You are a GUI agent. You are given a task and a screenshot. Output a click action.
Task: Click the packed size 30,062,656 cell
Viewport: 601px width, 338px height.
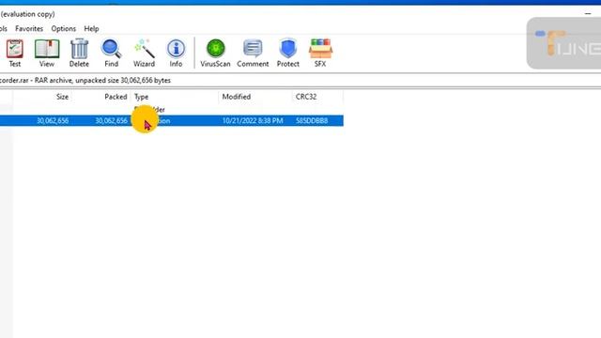[111, 121]
